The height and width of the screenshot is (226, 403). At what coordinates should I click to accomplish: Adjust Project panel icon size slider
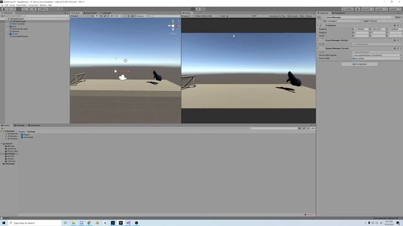[x=309, y=215]
